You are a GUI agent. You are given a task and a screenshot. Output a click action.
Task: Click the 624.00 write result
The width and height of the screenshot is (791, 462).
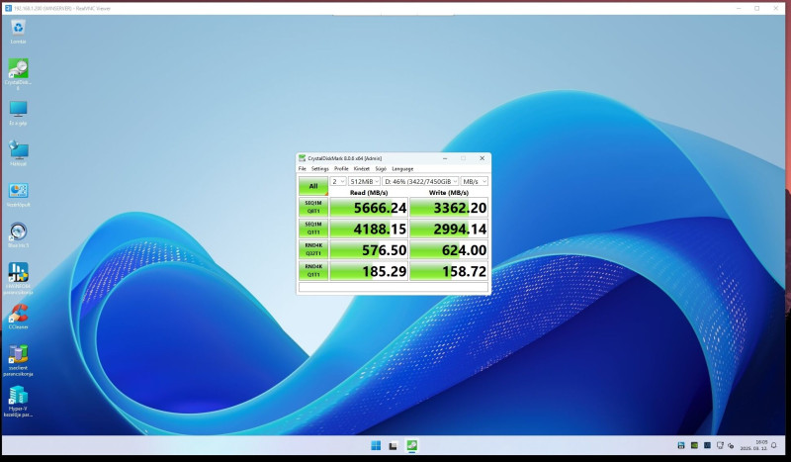pyautogui.click(x=449, y=250)
